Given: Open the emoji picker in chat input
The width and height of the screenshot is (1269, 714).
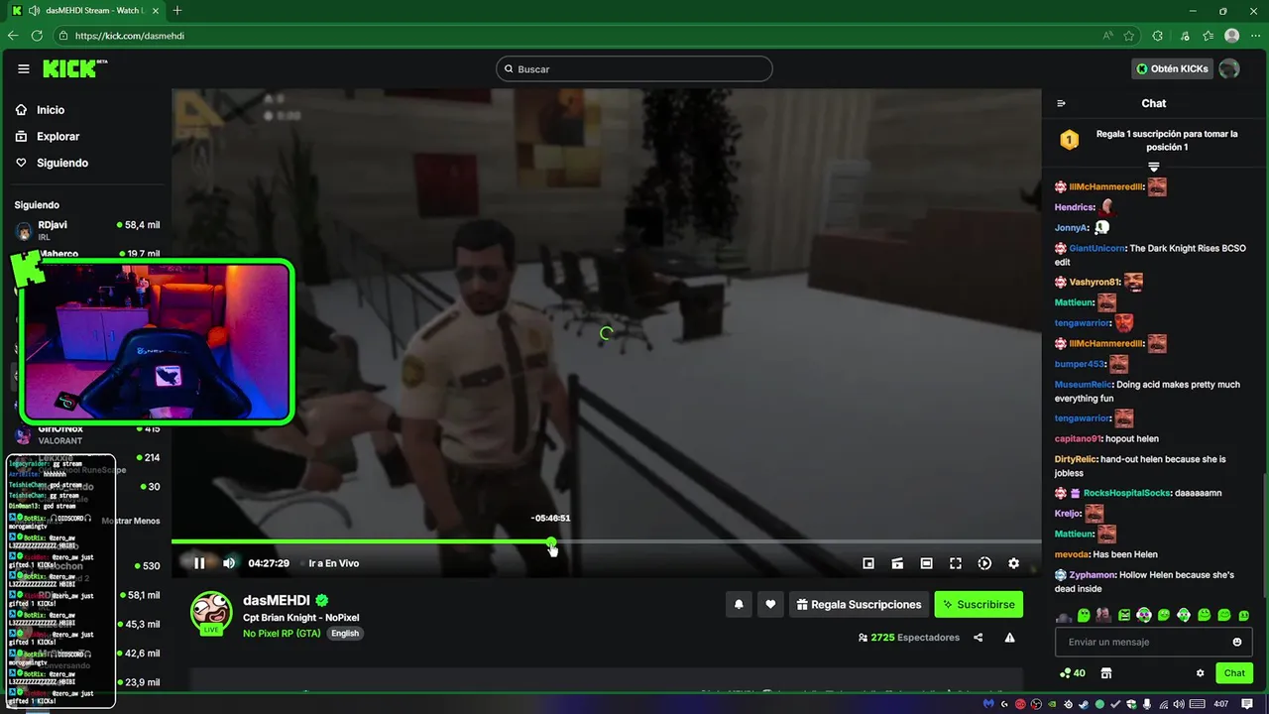Looking at the screenshot, I should [1237, 643].
